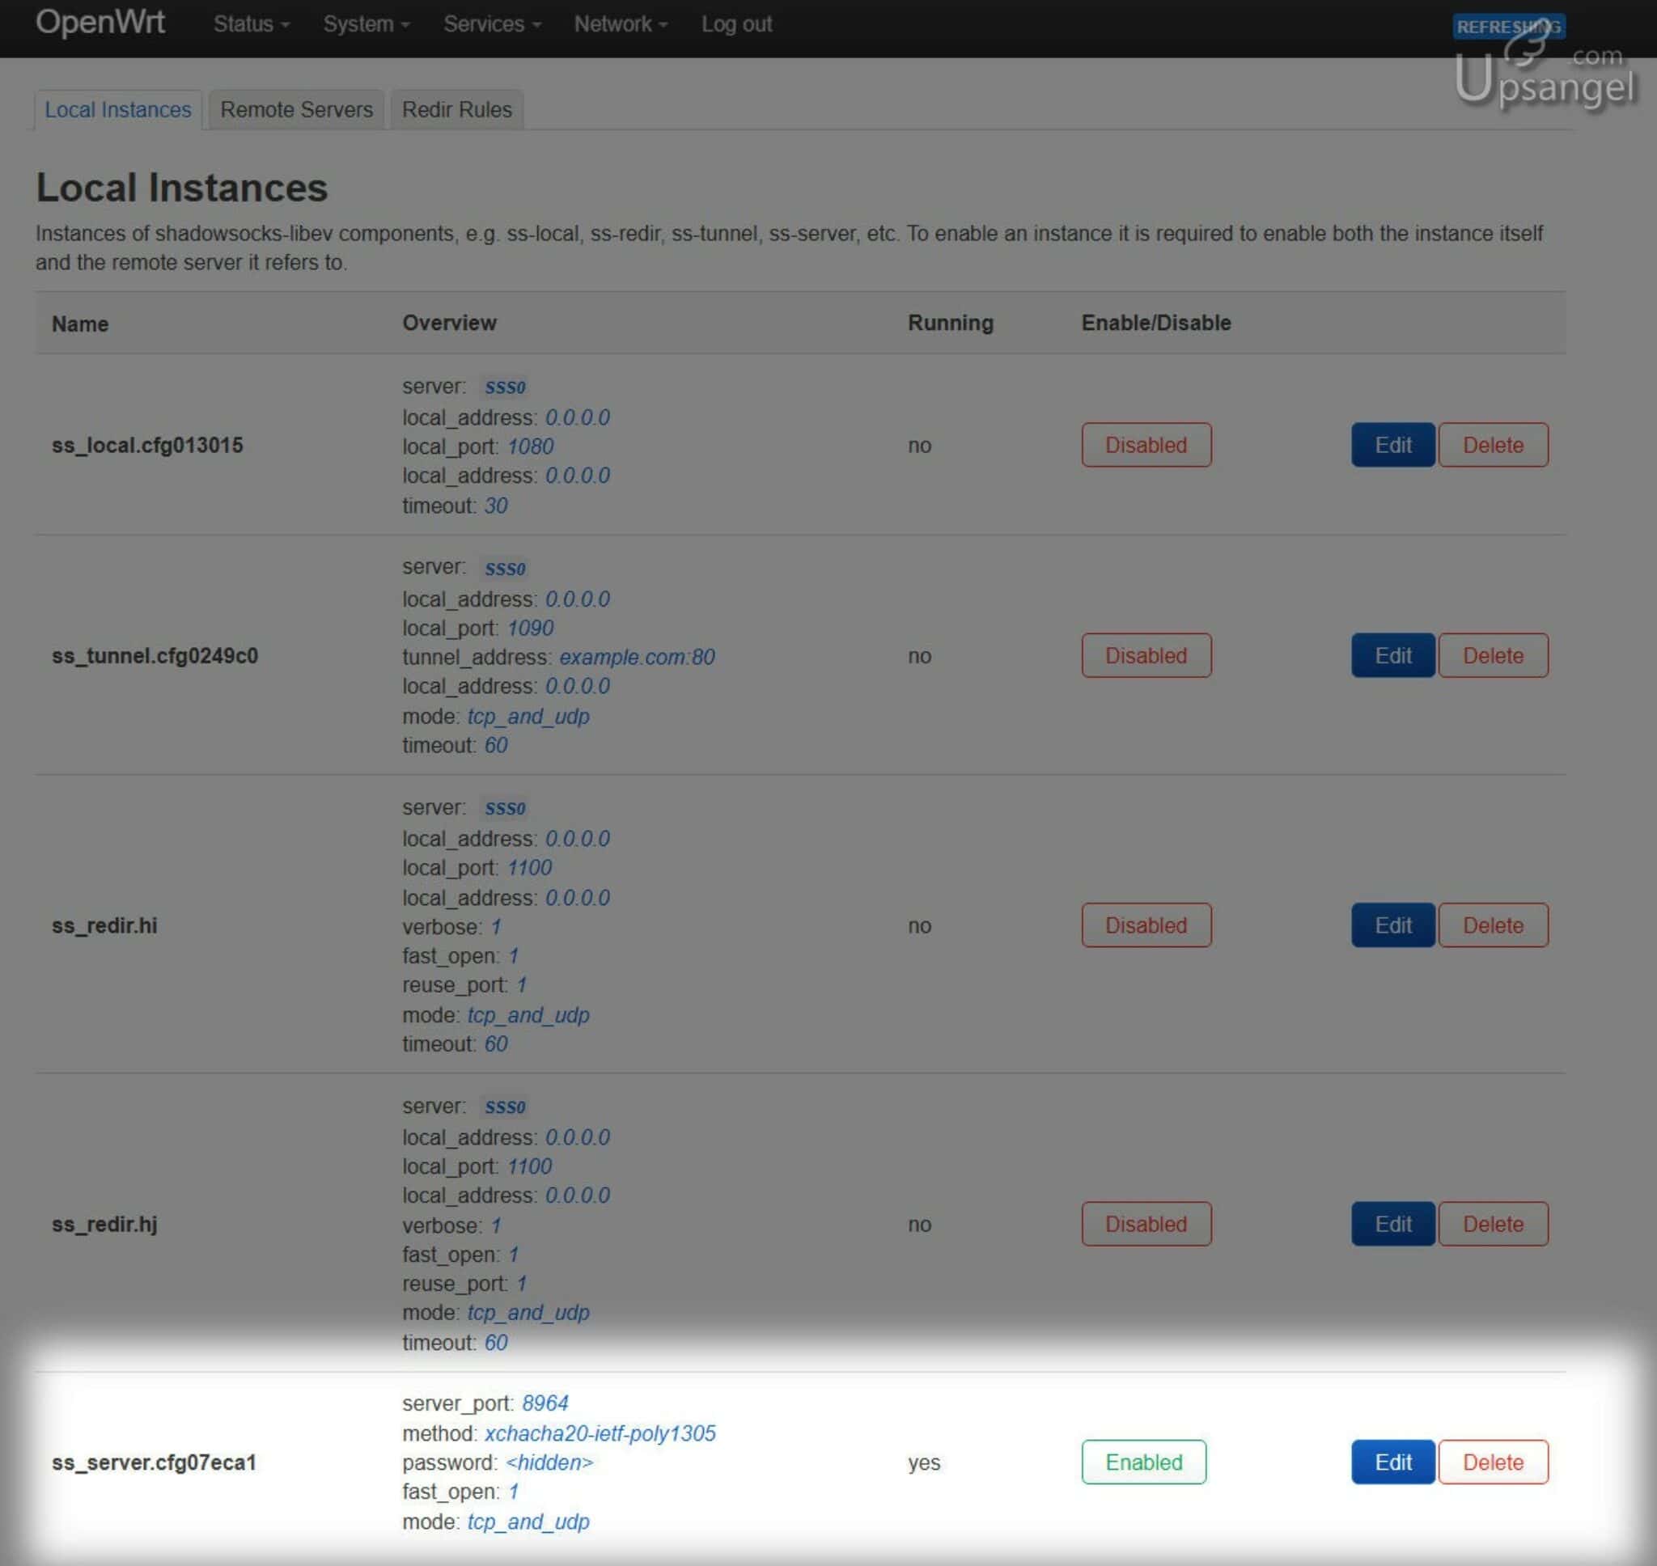Switch to Remote Servers tab

(x=296, y=109)
